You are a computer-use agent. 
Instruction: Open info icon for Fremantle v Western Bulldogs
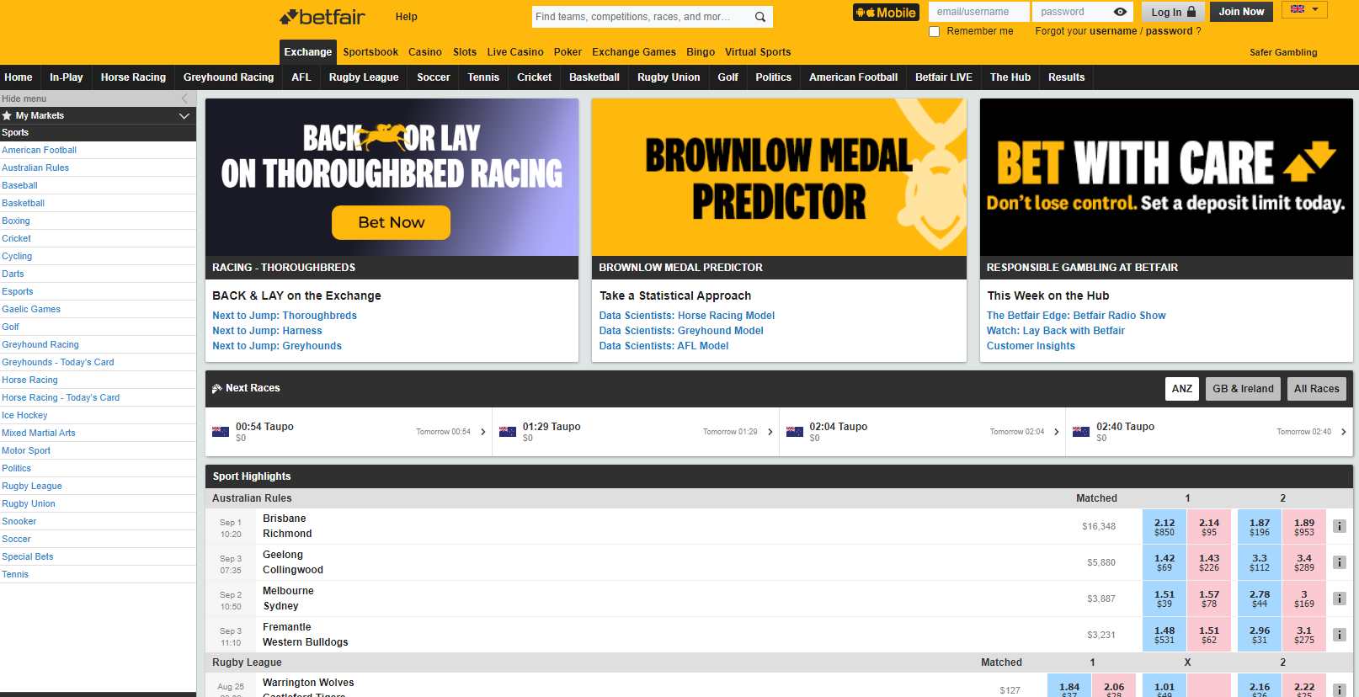pyautogui.click(x=1340, y=635)
